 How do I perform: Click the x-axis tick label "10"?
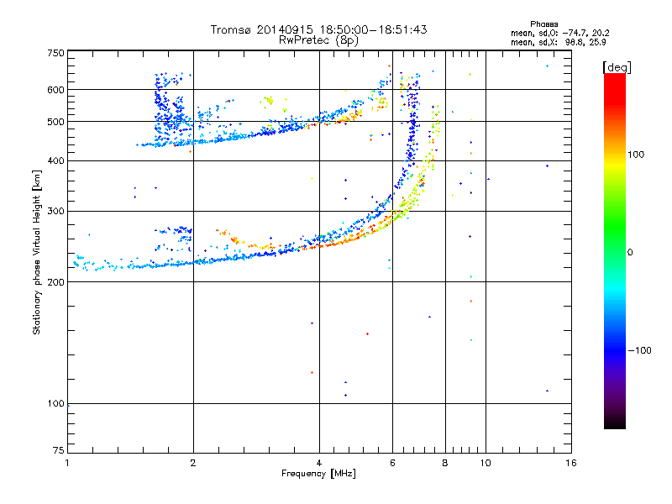[486, 463]
